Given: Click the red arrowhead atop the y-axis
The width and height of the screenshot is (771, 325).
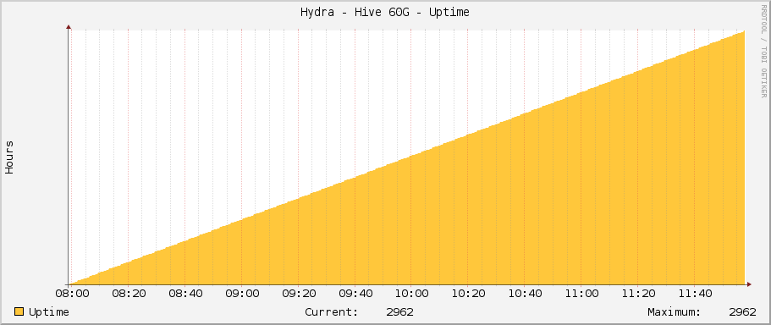Looking at the screenshot, I should click(69, 27).
